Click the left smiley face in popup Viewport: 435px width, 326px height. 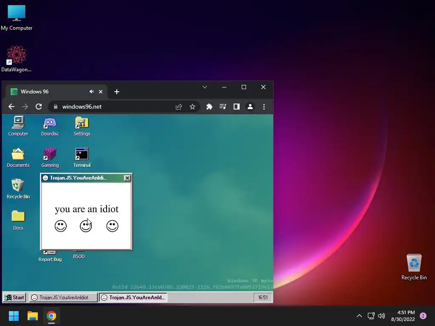(x=60, y=226)
